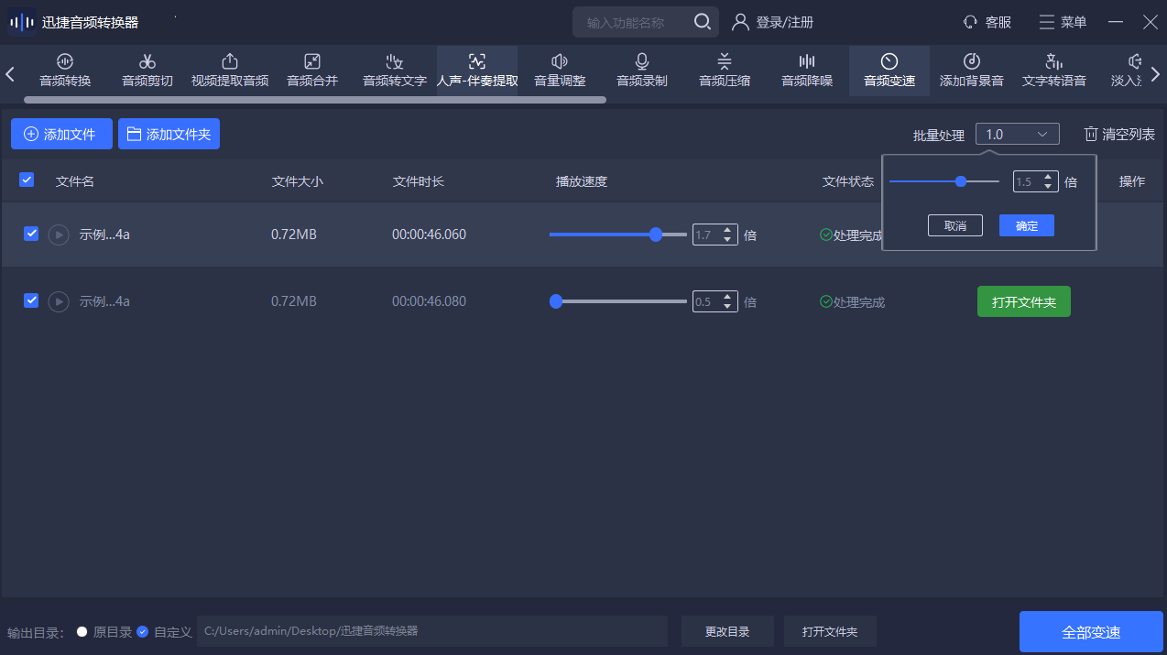The image size is (1167, 655).
Task: Open the 音频剪切 audio cut tool
Action: click(x=147, y=71)
